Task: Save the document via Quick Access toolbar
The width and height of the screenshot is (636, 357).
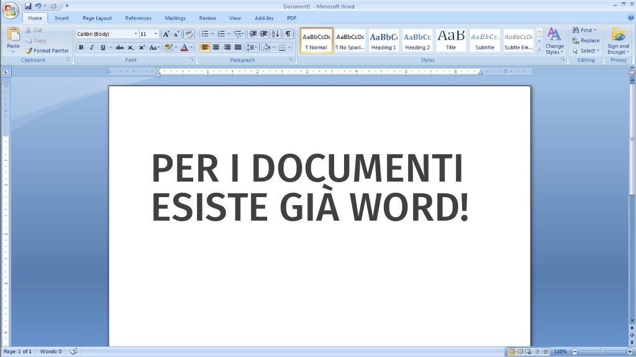Action: coord(28,6)
